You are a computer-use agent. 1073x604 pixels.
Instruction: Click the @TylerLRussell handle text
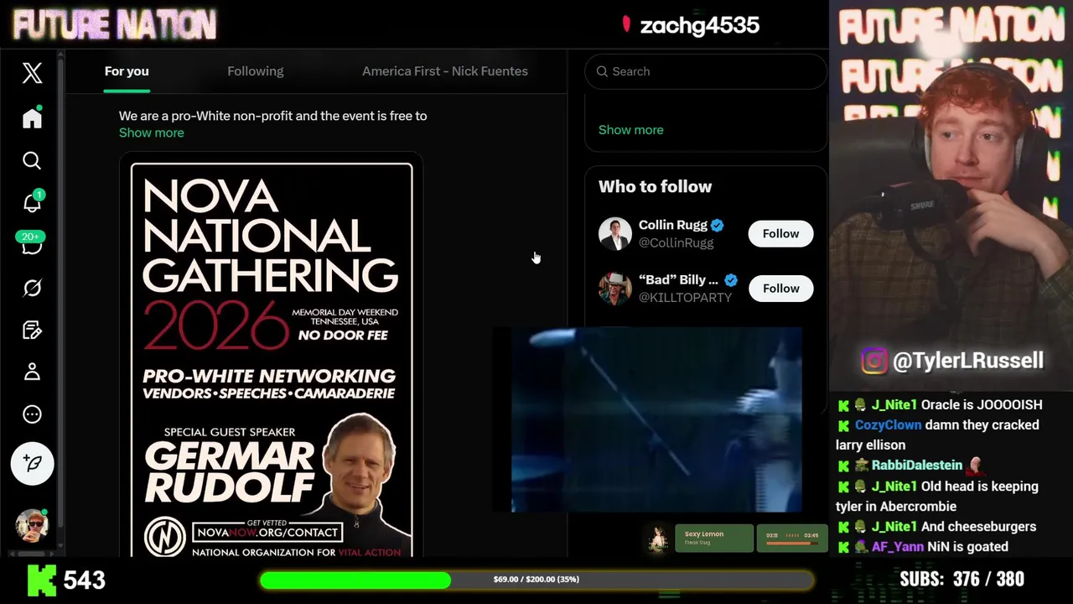pos(967,361)
